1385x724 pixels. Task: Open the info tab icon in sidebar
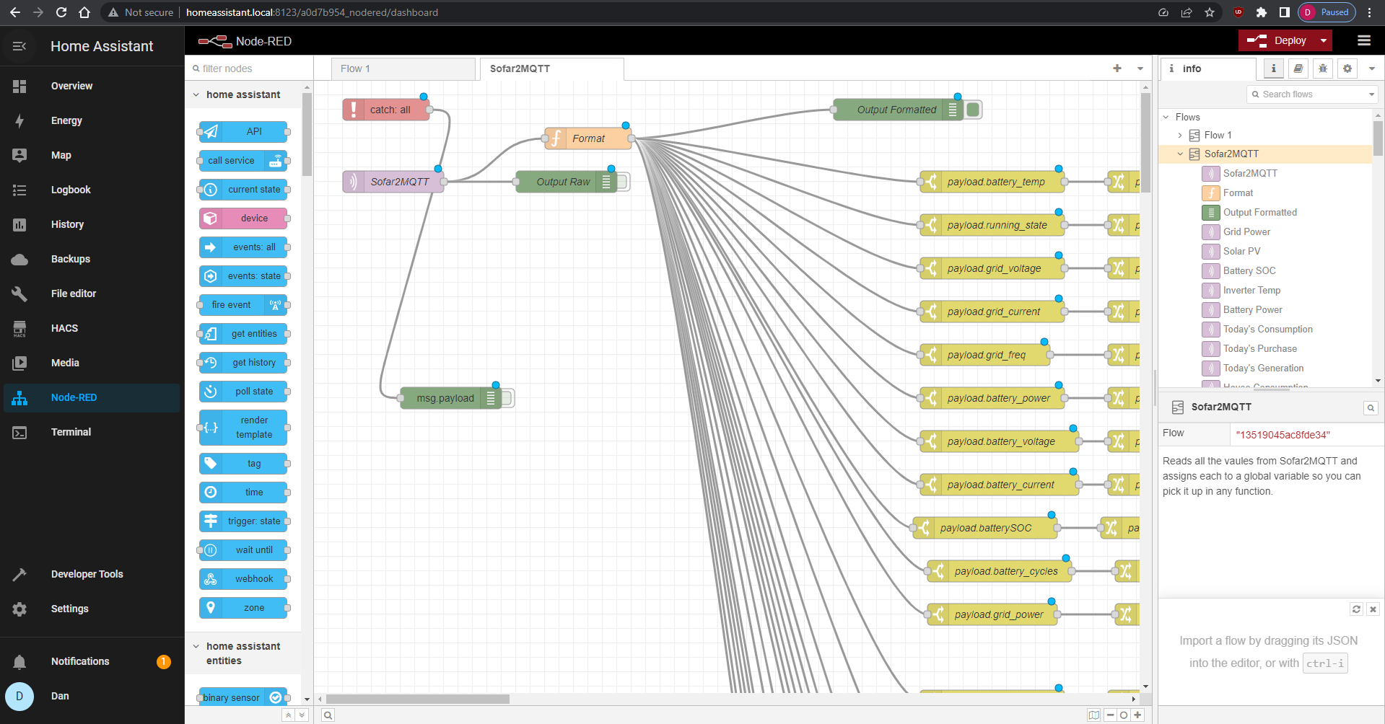click(1273, 69)
